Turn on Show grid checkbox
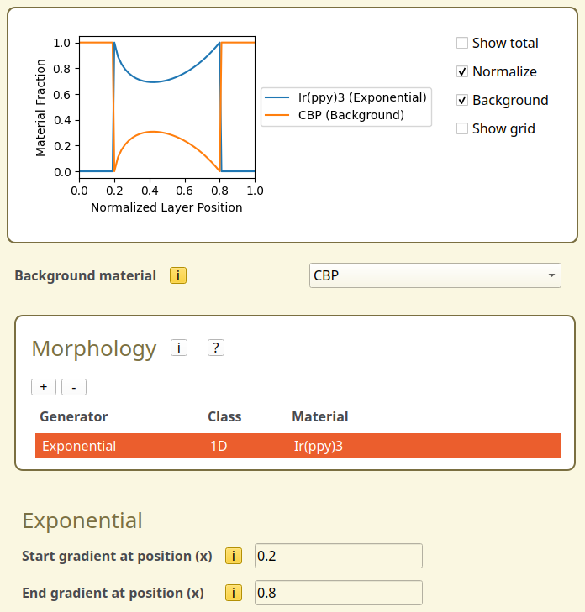The image size is (585, 612). pos(462,128)
